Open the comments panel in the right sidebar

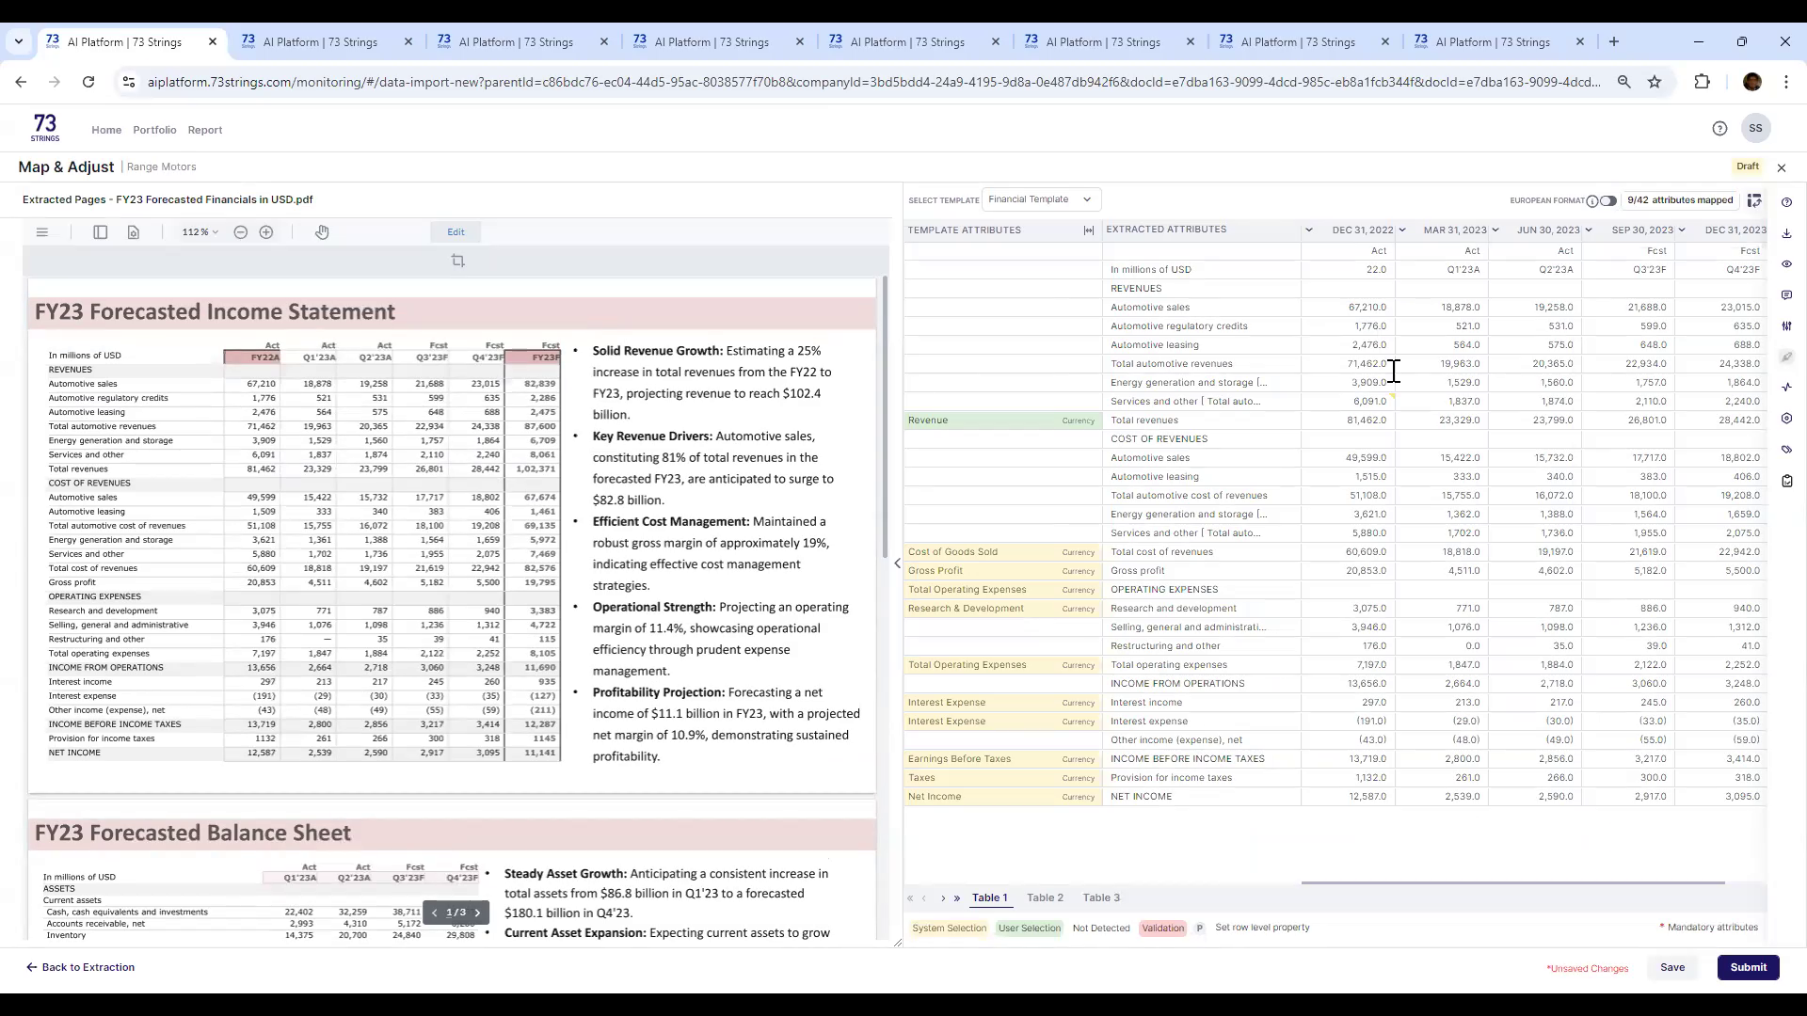[x=1786, y=294]
